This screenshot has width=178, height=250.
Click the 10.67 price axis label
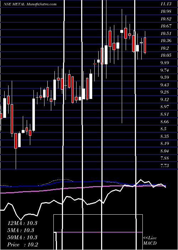pyautogui.click(x=166, y=26)
